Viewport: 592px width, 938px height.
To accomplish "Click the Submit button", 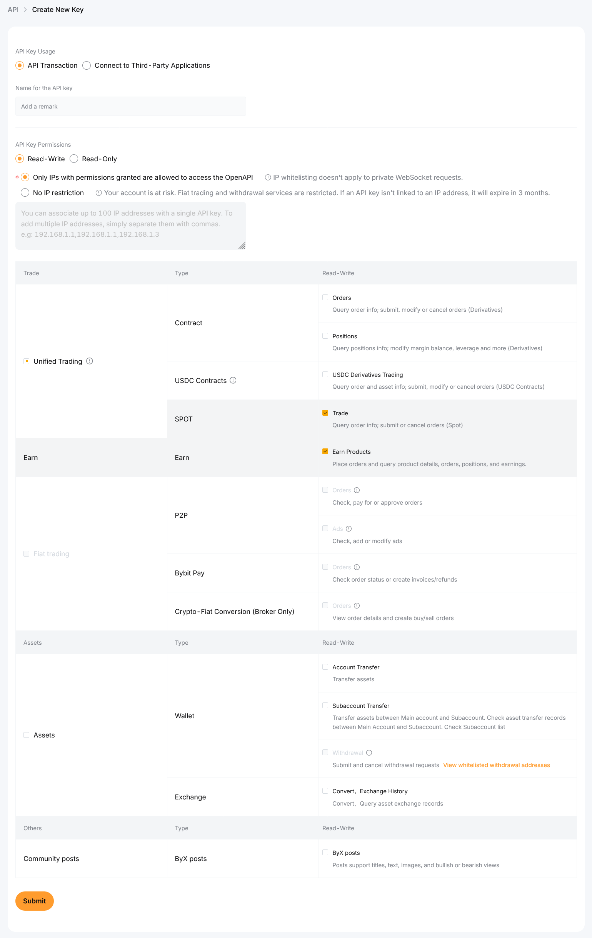I will point(35,901).
